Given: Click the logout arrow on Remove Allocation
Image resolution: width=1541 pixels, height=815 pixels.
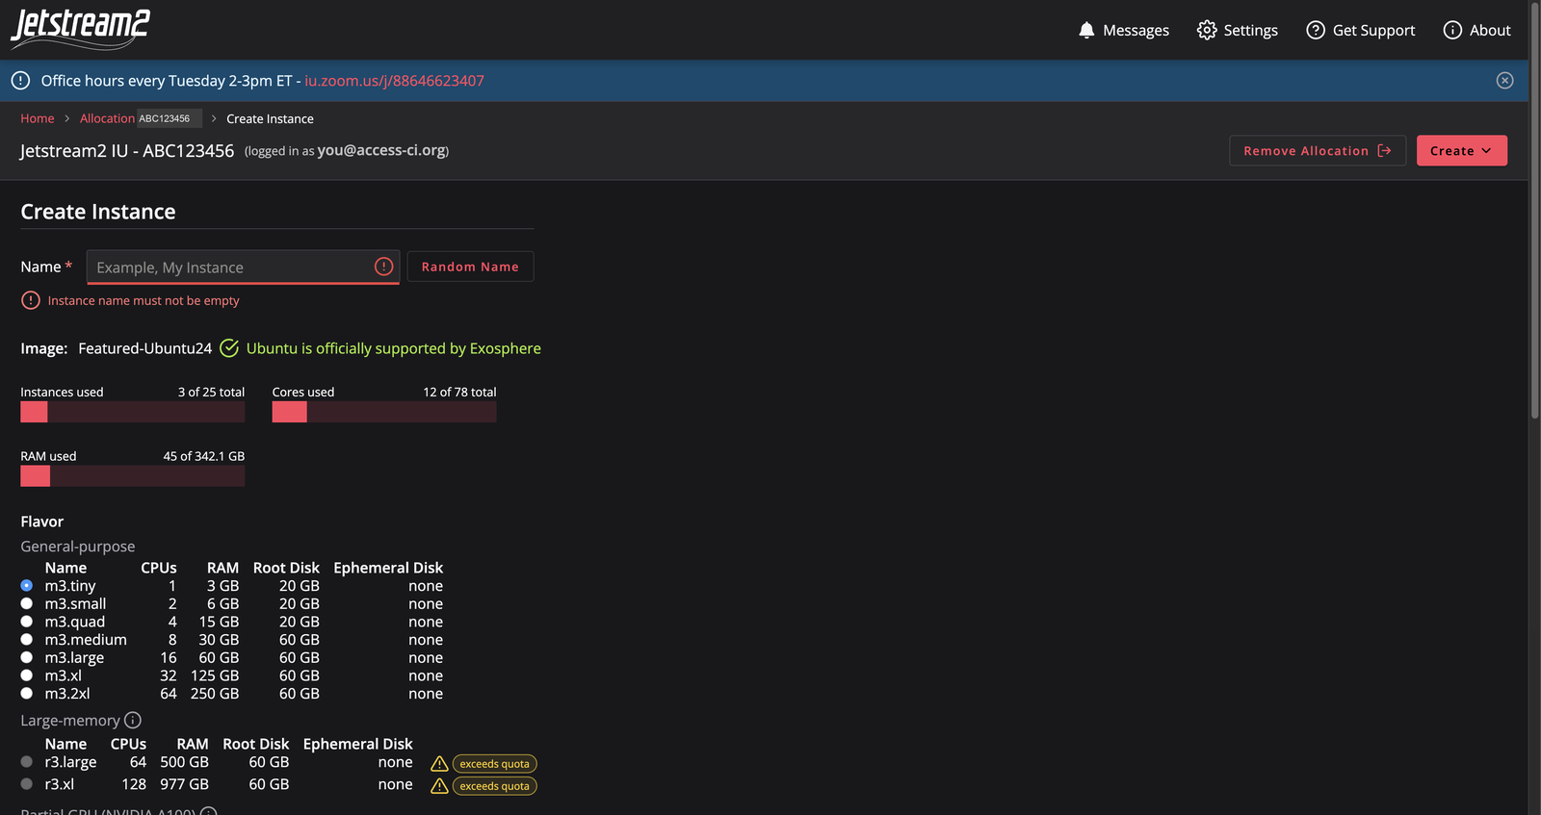Looking at the screenshot, I should (1384, 150).
